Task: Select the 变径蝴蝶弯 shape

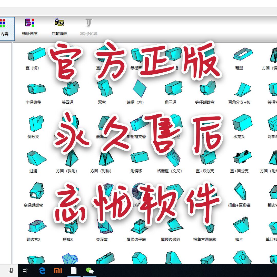Action: pyautogui.click(x=37, y=191)
